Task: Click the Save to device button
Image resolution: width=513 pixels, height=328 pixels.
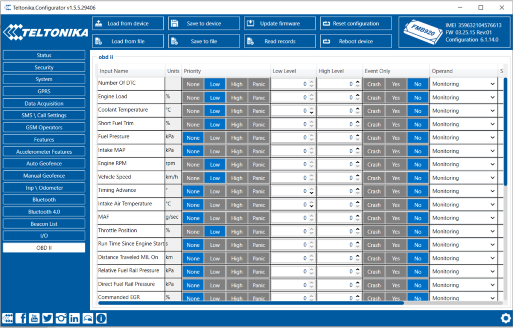Action: tap(203, 24)
